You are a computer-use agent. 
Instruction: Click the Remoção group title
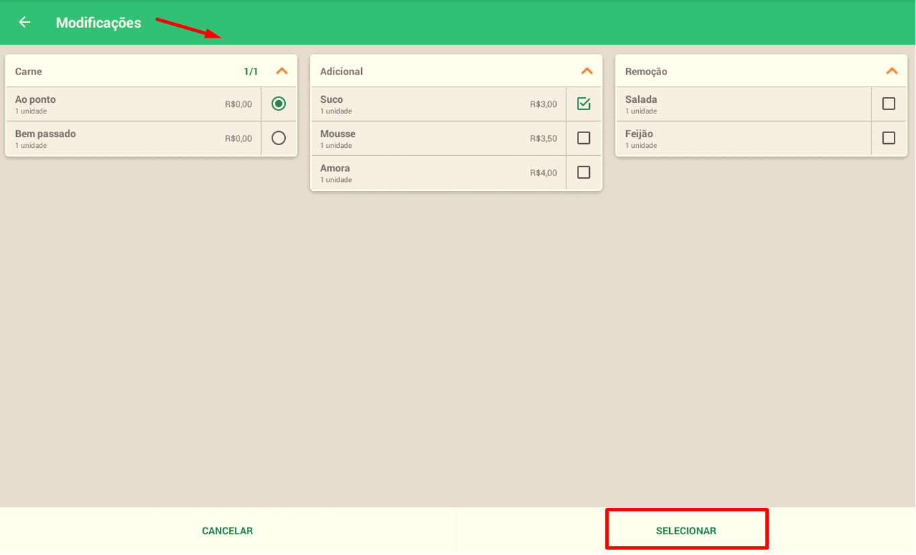tap(646, 71)
